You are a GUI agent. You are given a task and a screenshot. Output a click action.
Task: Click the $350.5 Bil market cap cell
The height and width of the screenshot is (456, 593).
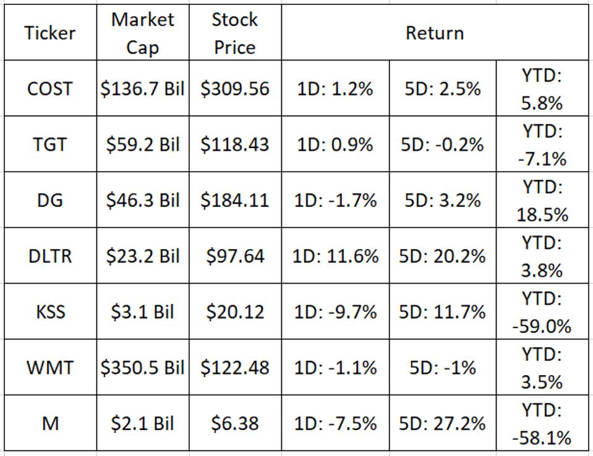(x=142, y=368)
